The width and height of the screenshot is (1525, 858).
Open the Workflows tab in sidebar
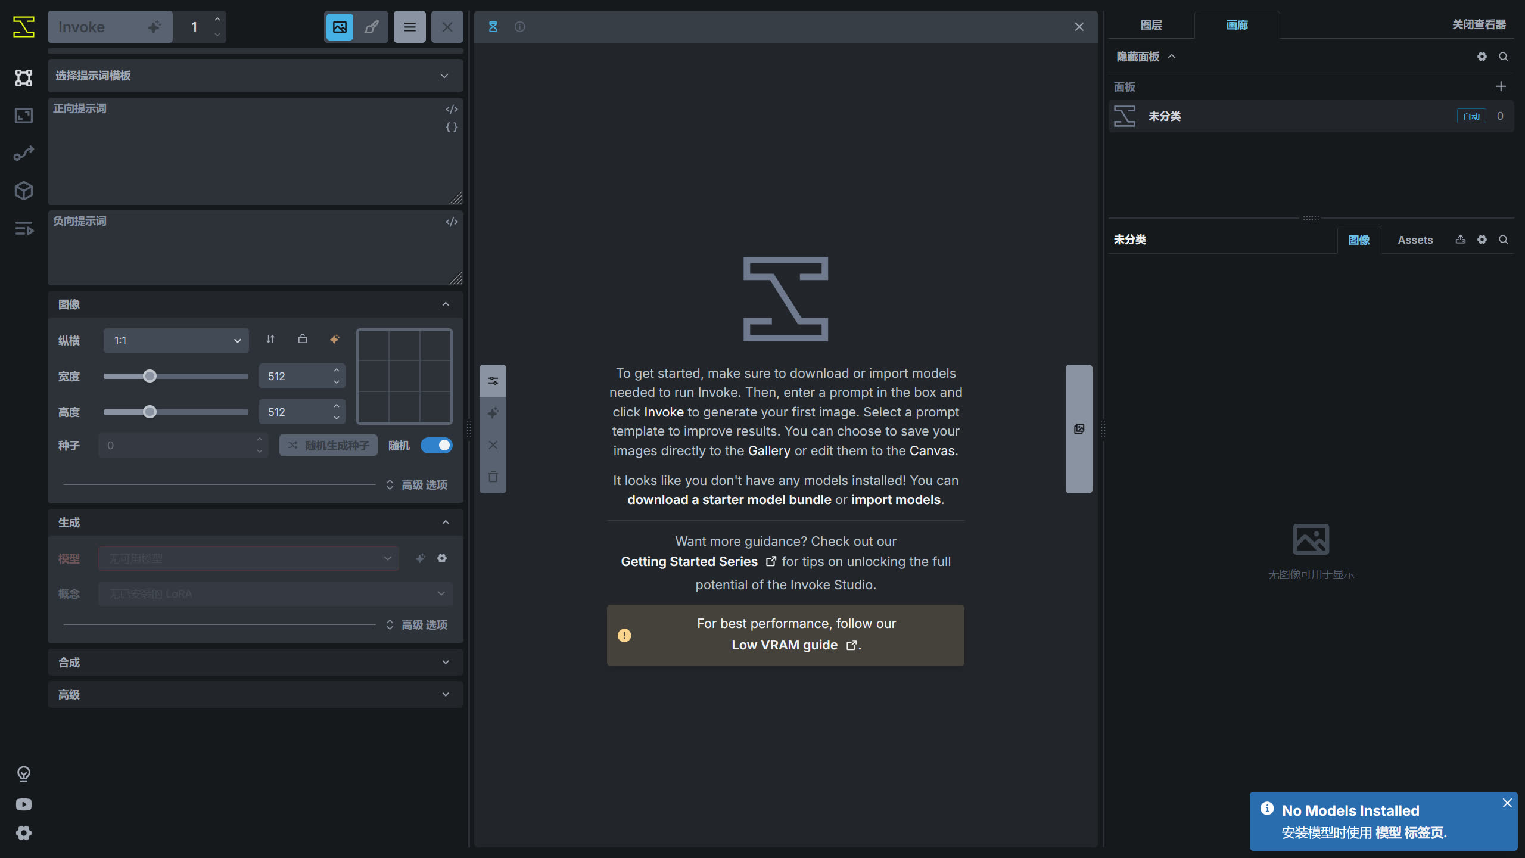(24, 153)
